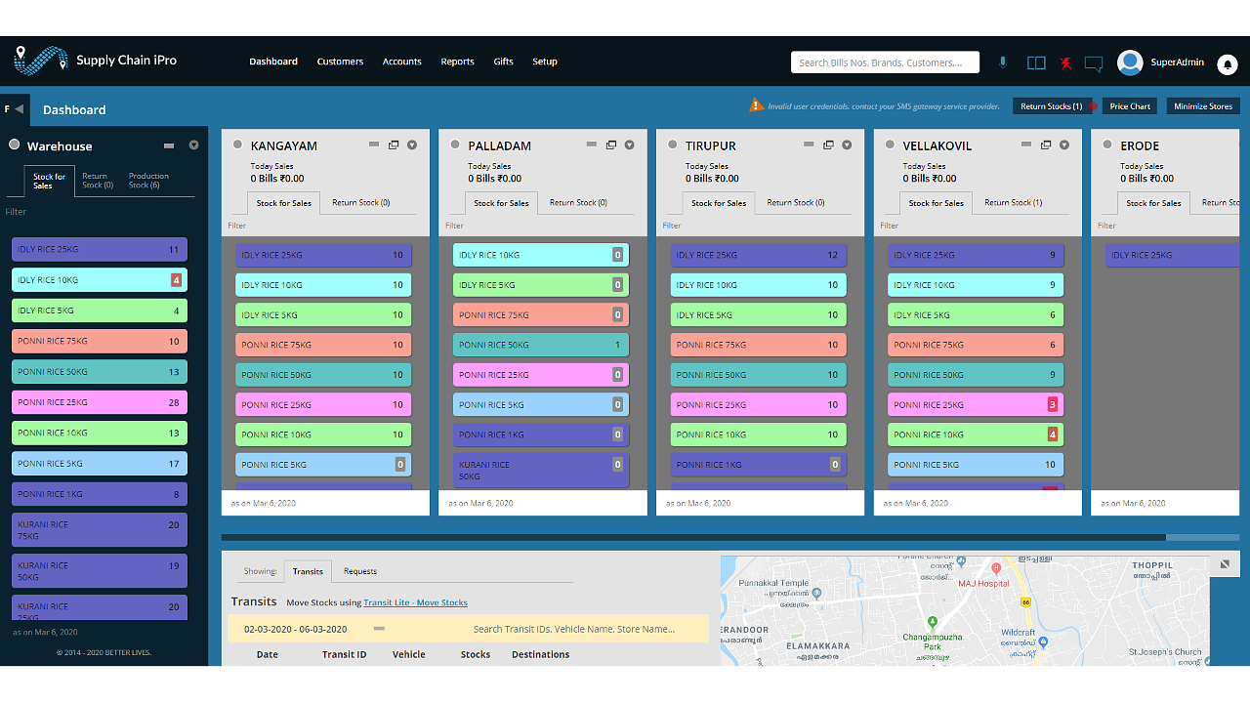The image size is (1250, 703).
Task: Select PONNI RICE 50KG in PALLADAM
Action: 541,345
